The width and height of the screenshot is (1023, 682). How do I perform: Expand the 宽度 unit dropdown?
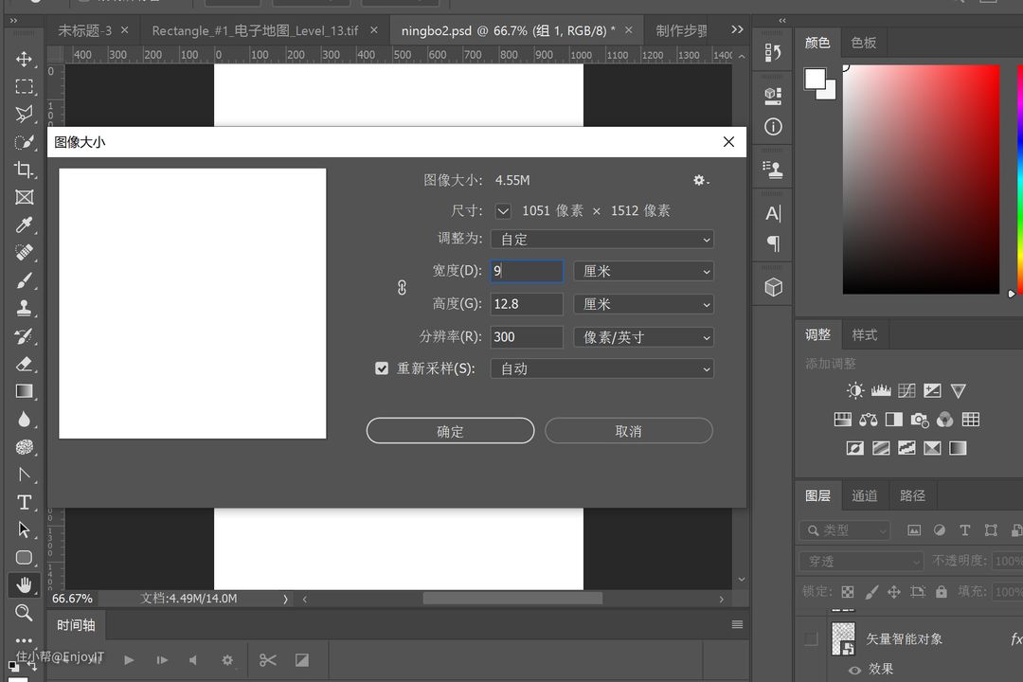click(x=643, y=272)
